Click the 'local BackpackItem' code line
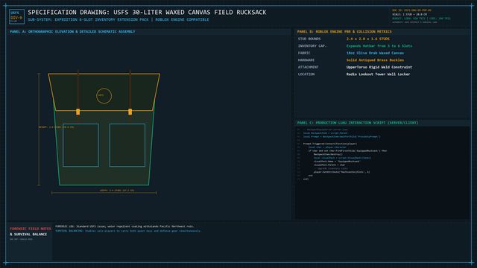The width and height of the screenshot is (477, 268). point(326,133)
